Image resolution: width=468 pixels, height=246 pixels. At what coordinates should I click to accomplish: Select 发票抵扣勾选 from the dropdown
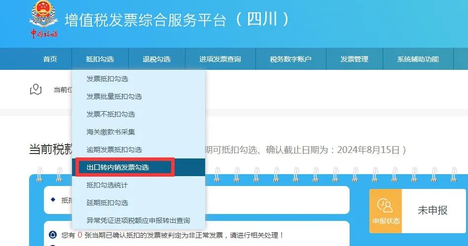coord(107,79)
